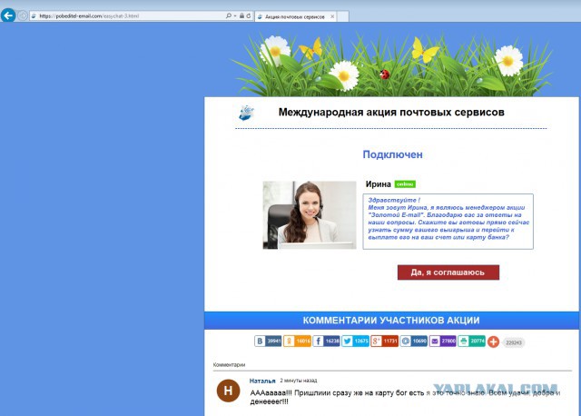Share via Odnoklassniki icon
Screen dimensions: 581x416
[289, 342]
